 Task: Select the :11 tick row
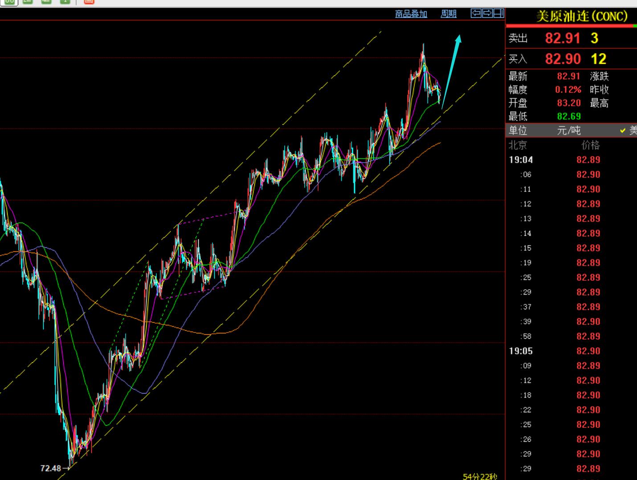(571, 189)
